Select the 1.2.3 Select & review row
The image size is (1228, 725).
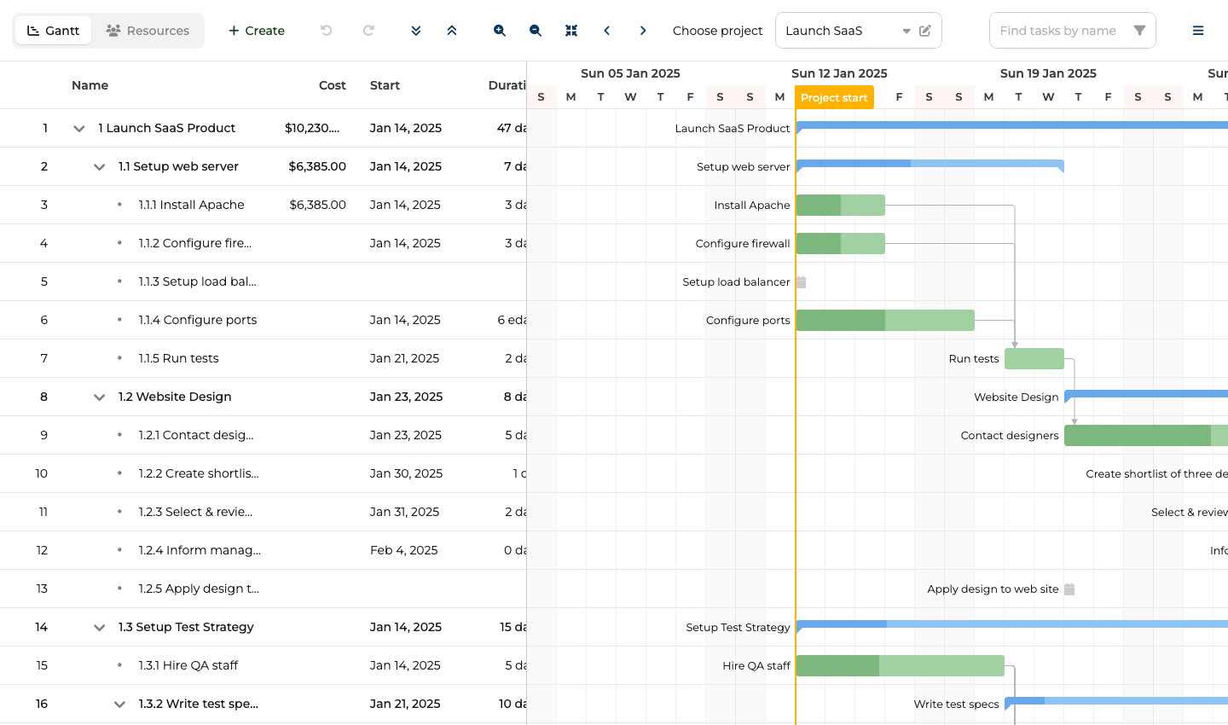(x=264, y=512)
